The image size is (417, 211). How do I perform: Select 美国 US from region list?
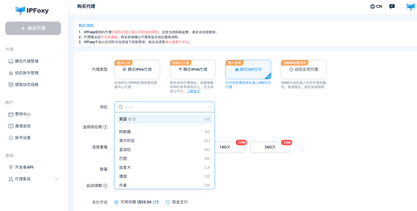164,119
